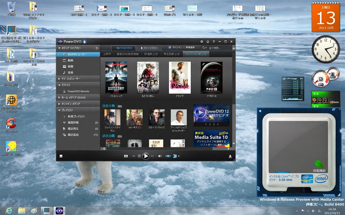The height and width of the screenshot is (215, 345).
Task: Open the search type dropdown magnifier
Action: coord(204,48)
